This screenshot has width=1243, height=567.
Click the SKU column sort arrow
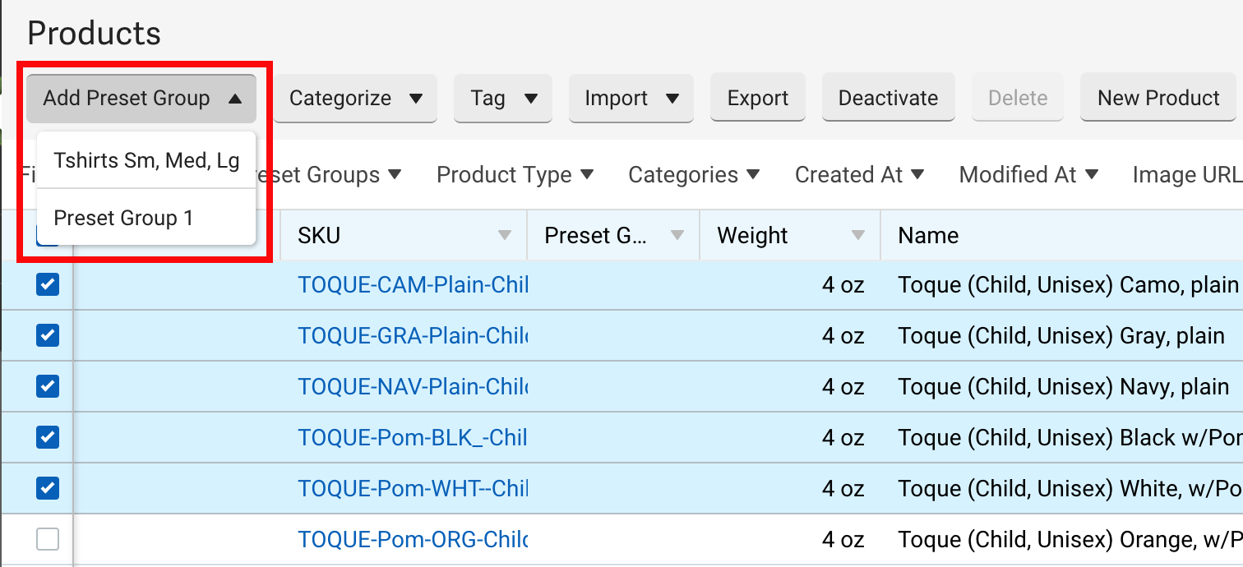[505, 236]
